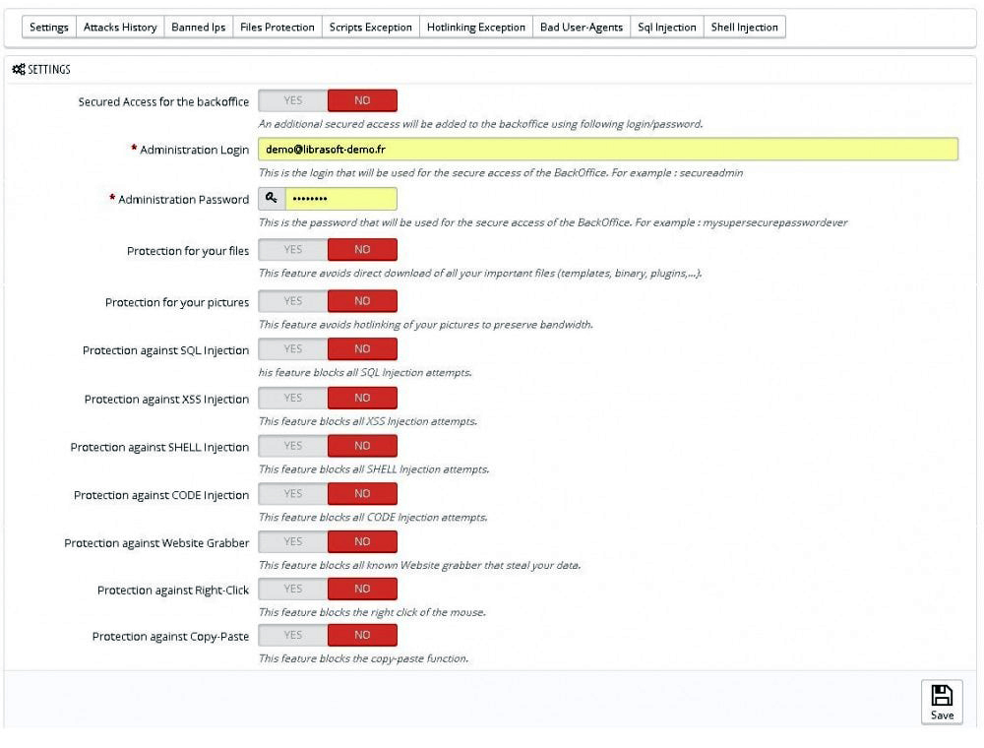Image resolution: width=984 pixels, height=748 pixels.
Task: Choose NO for Protection for your pictures
Action: click(362, 300)
